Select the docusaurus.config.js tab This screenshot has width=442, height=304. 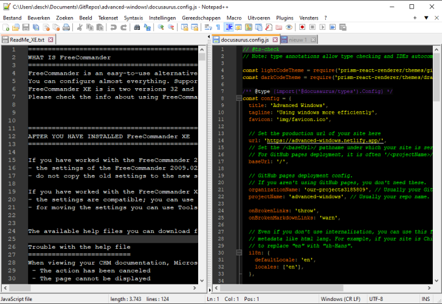(x=244, y=40)
